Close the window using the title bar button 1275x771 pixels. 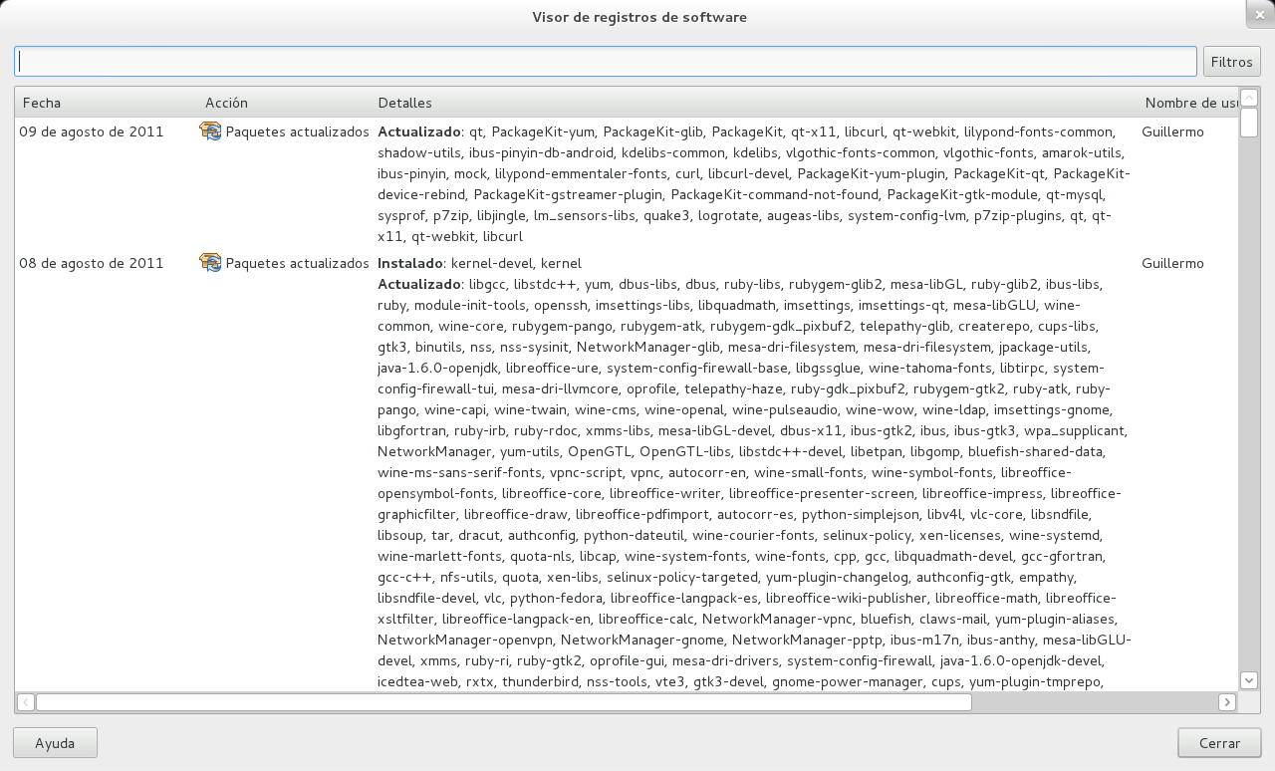(x=1259, y=14)
